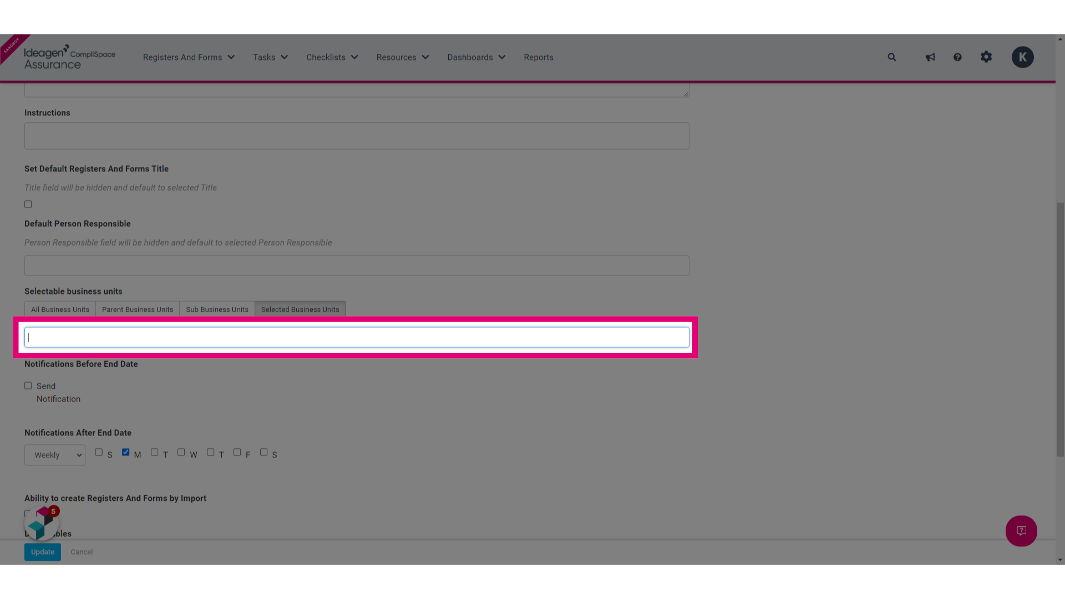Click the scrollbar up arrow
Viewport: 1065px width, 599px height.
pyautogui.click(x=1060, y=39)
